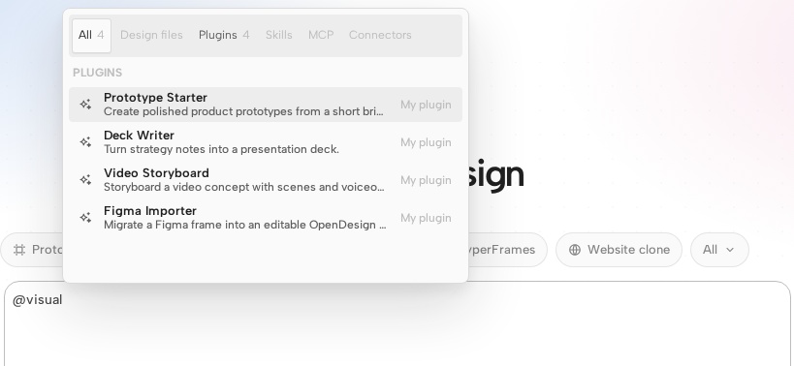
Task: Pick the Video Storyboard plugin
Action: pyautogui.click(x=266, y=180)
